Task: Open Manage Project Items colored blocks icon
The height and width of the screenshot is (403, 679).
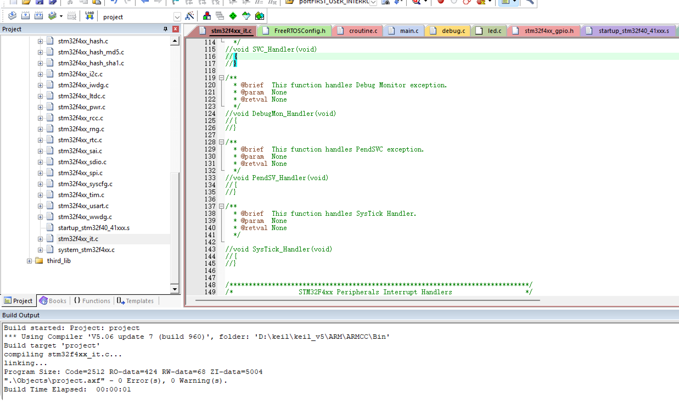Action: point(207,16)
